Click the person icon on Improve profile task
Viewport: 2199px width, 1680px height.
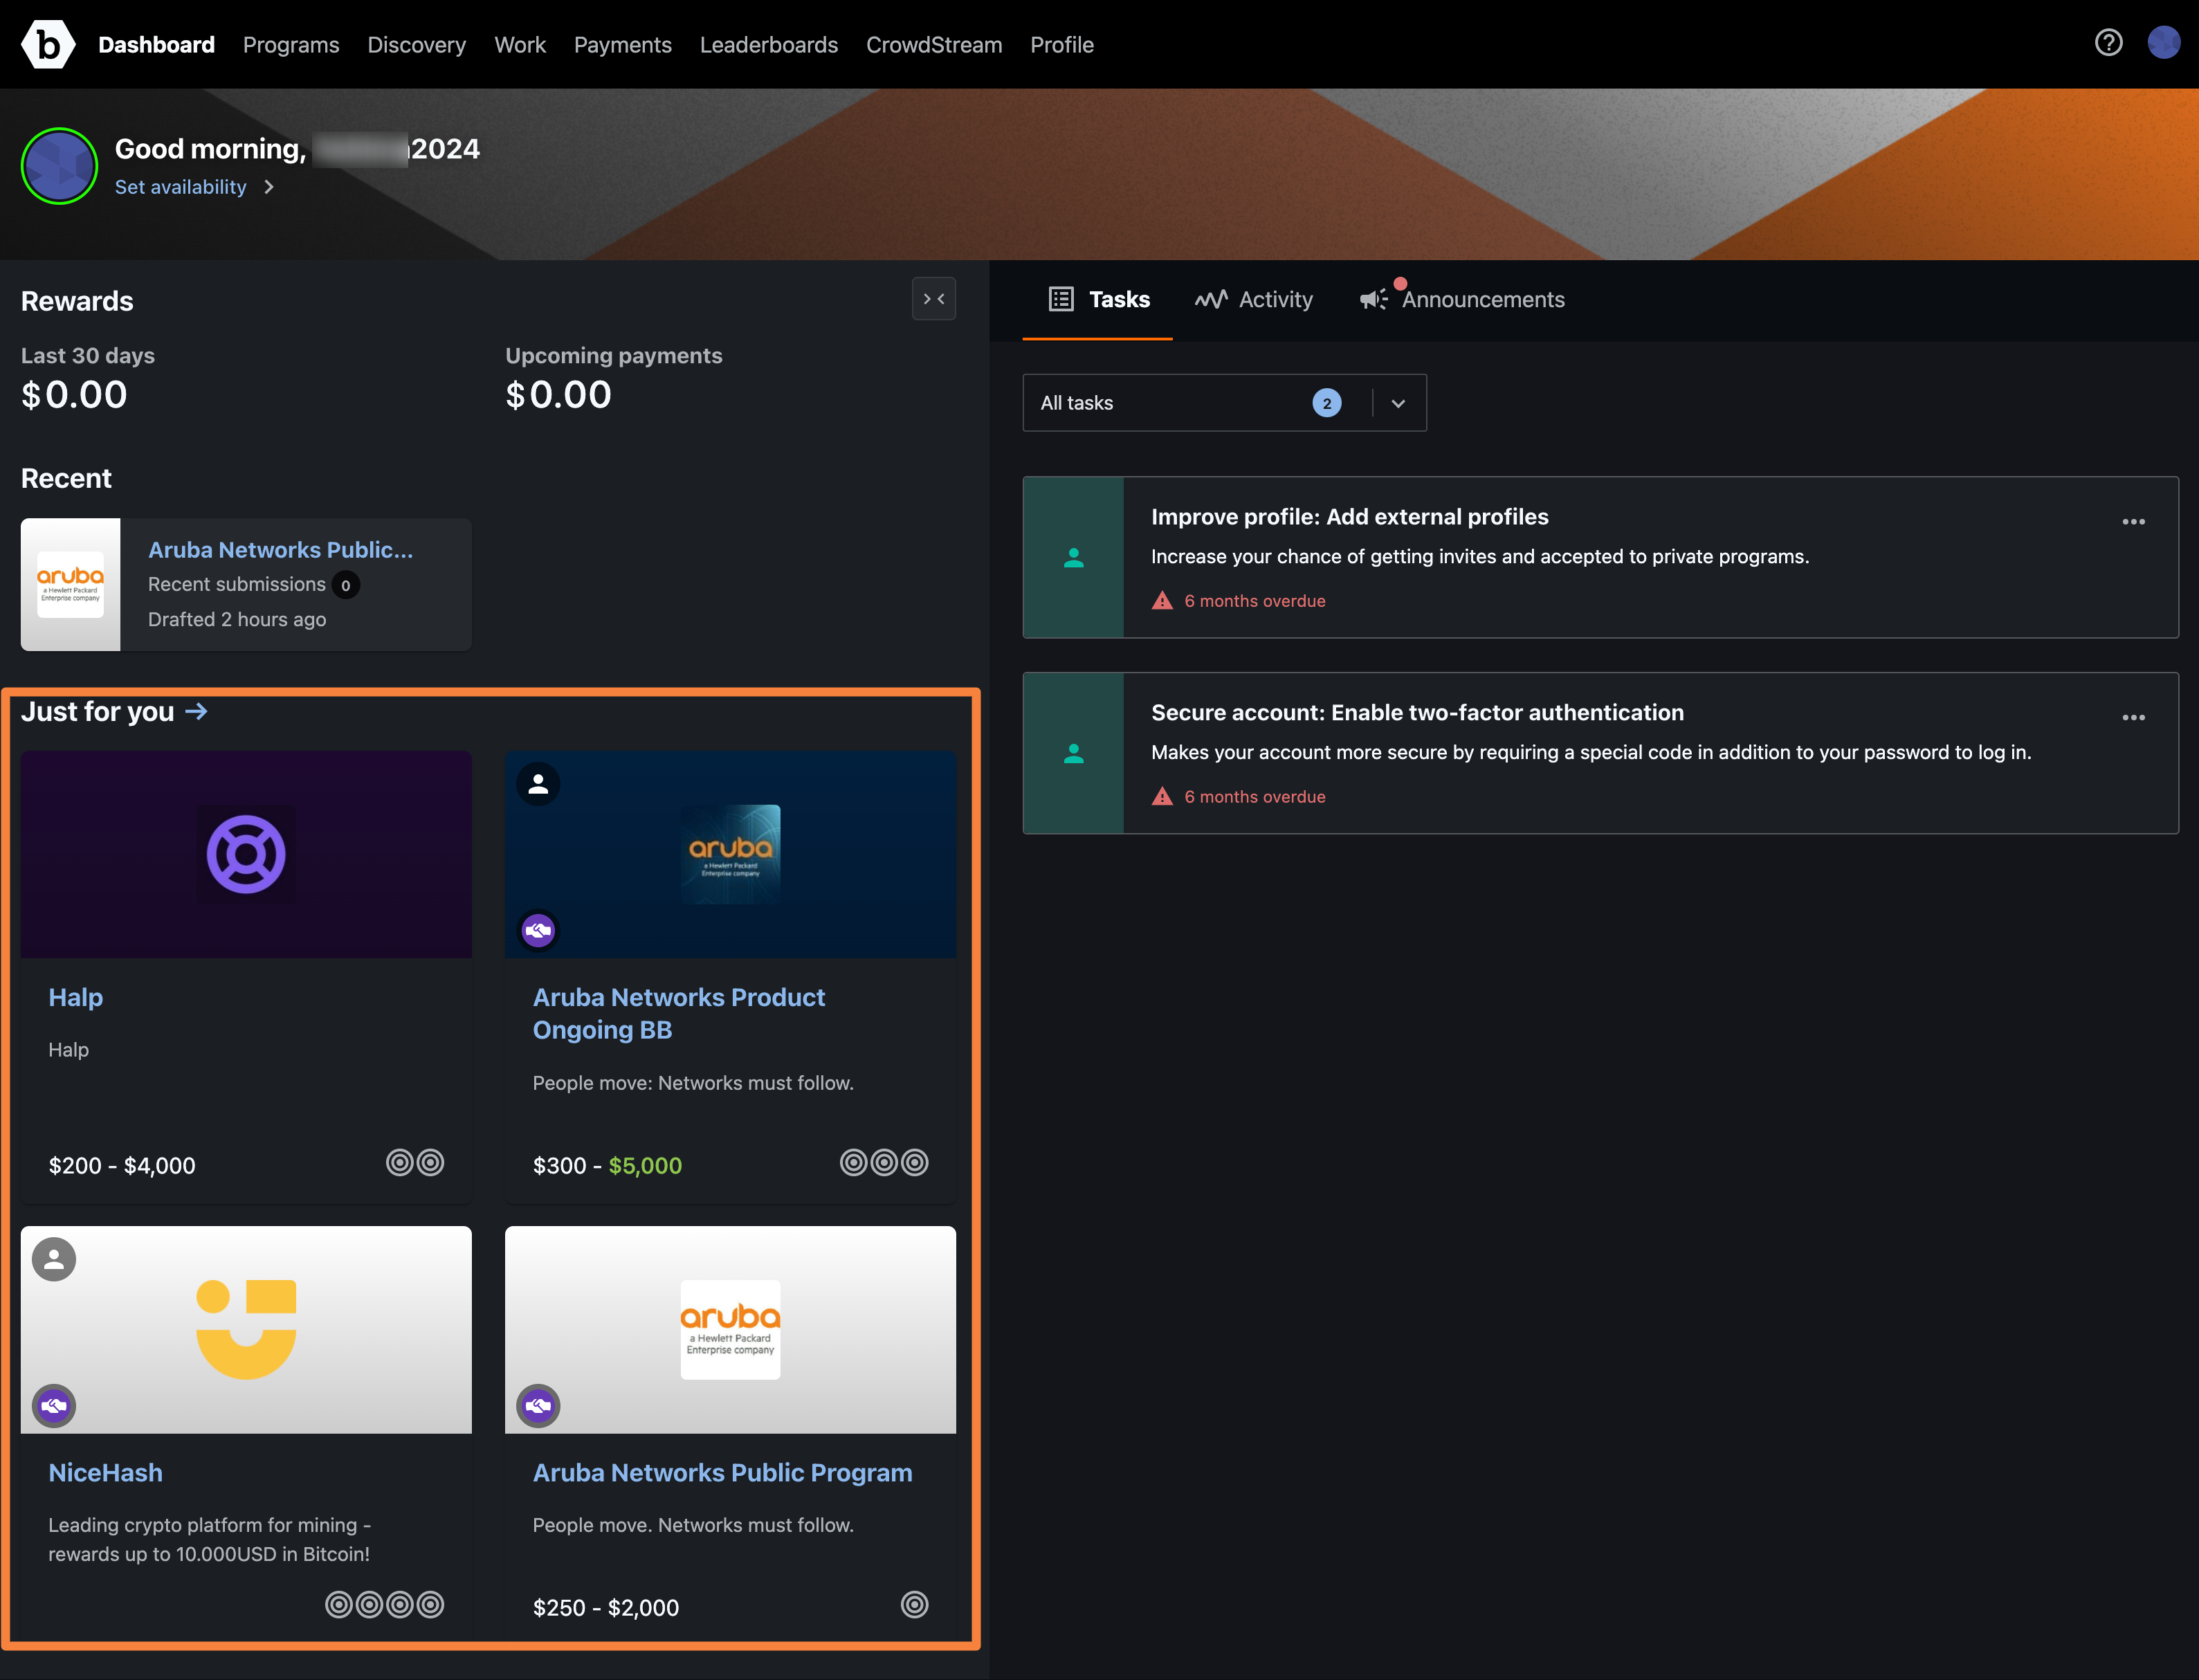[x=1073, y=558]
